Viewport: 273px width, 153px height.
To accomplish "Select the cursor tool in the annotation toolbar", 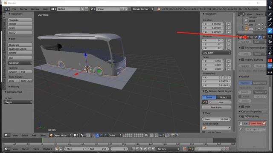I will click(x=270, y=8).
